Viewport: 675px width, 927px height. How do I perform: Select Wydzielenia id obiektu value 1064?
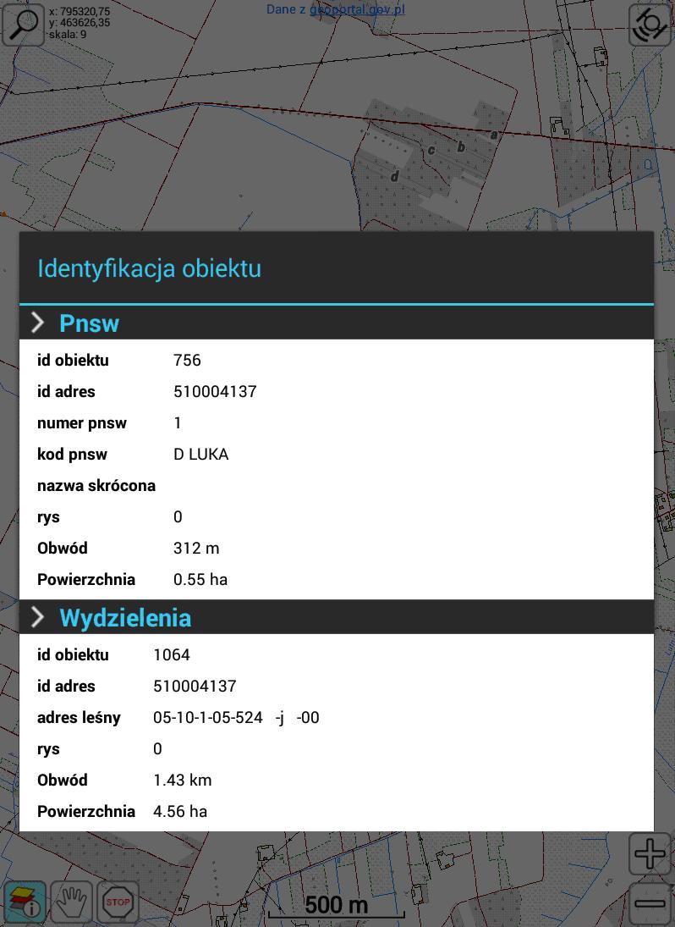172,654
